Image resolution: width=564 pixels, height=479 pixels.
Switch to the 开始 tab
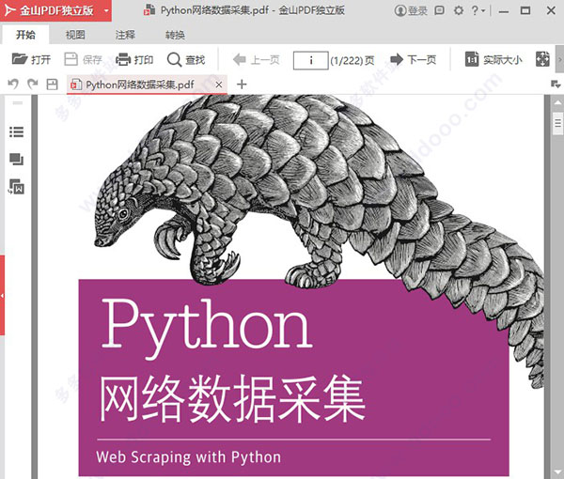coord(25,35)
